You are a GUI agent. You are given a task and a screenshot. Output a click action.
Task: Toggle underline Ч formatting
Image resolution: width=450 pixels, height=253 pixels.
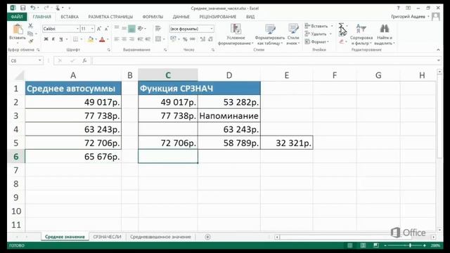(61, 39)
